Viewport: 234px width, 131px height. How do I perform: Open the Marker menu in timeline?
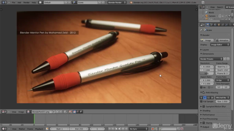pos(22,129)
